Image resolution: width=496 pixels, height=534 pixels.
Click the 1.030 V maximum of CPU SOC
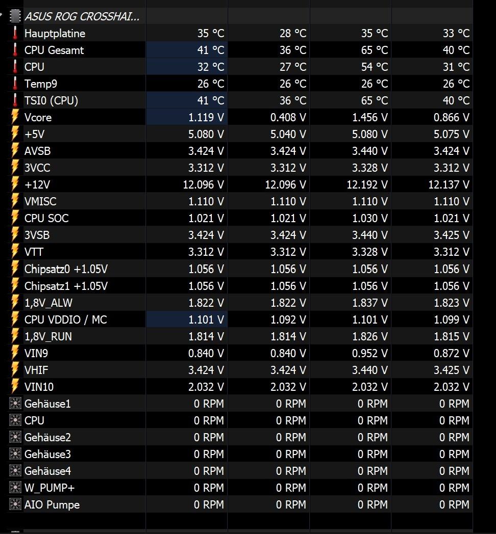tap(370, 218)
